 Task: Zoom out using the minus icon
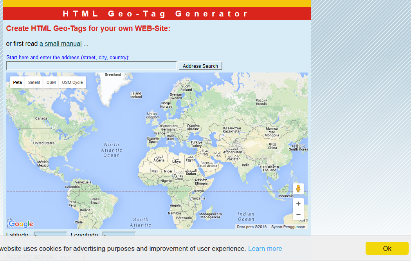pos(298,214)
